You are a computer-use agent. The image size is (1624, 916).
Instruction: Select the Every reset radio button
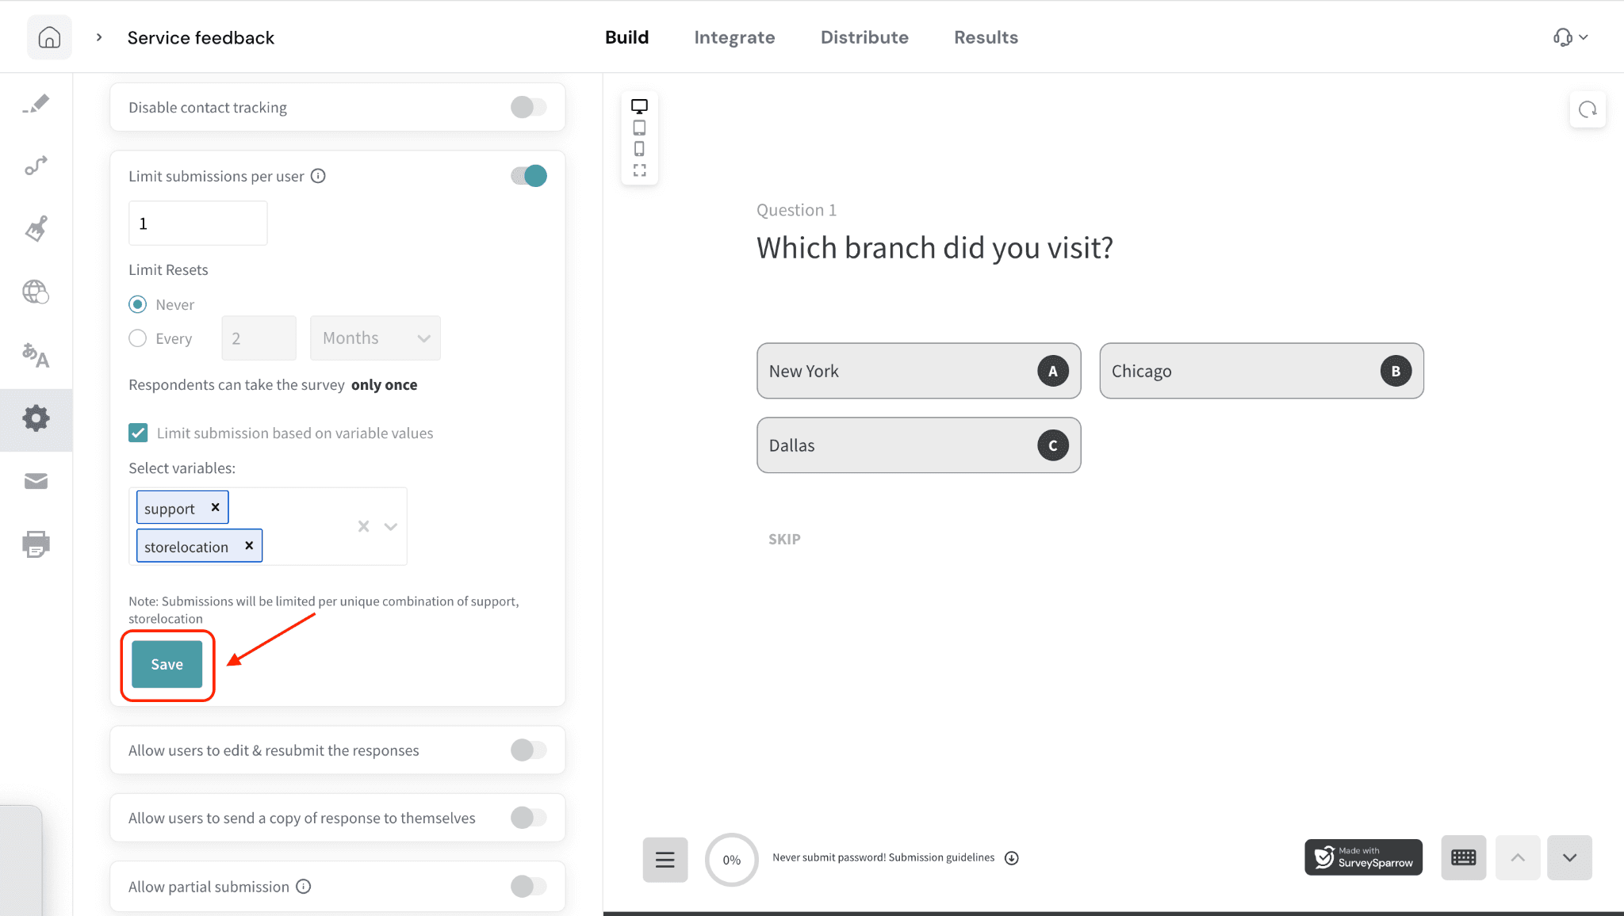tap(138, 338)
